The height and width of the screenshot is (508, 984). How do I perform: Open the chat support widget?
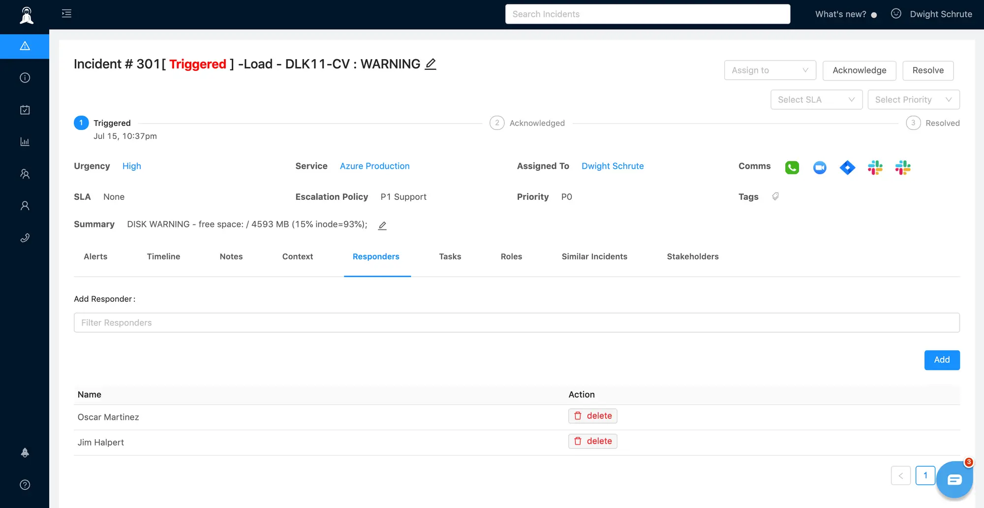point(954,479)
